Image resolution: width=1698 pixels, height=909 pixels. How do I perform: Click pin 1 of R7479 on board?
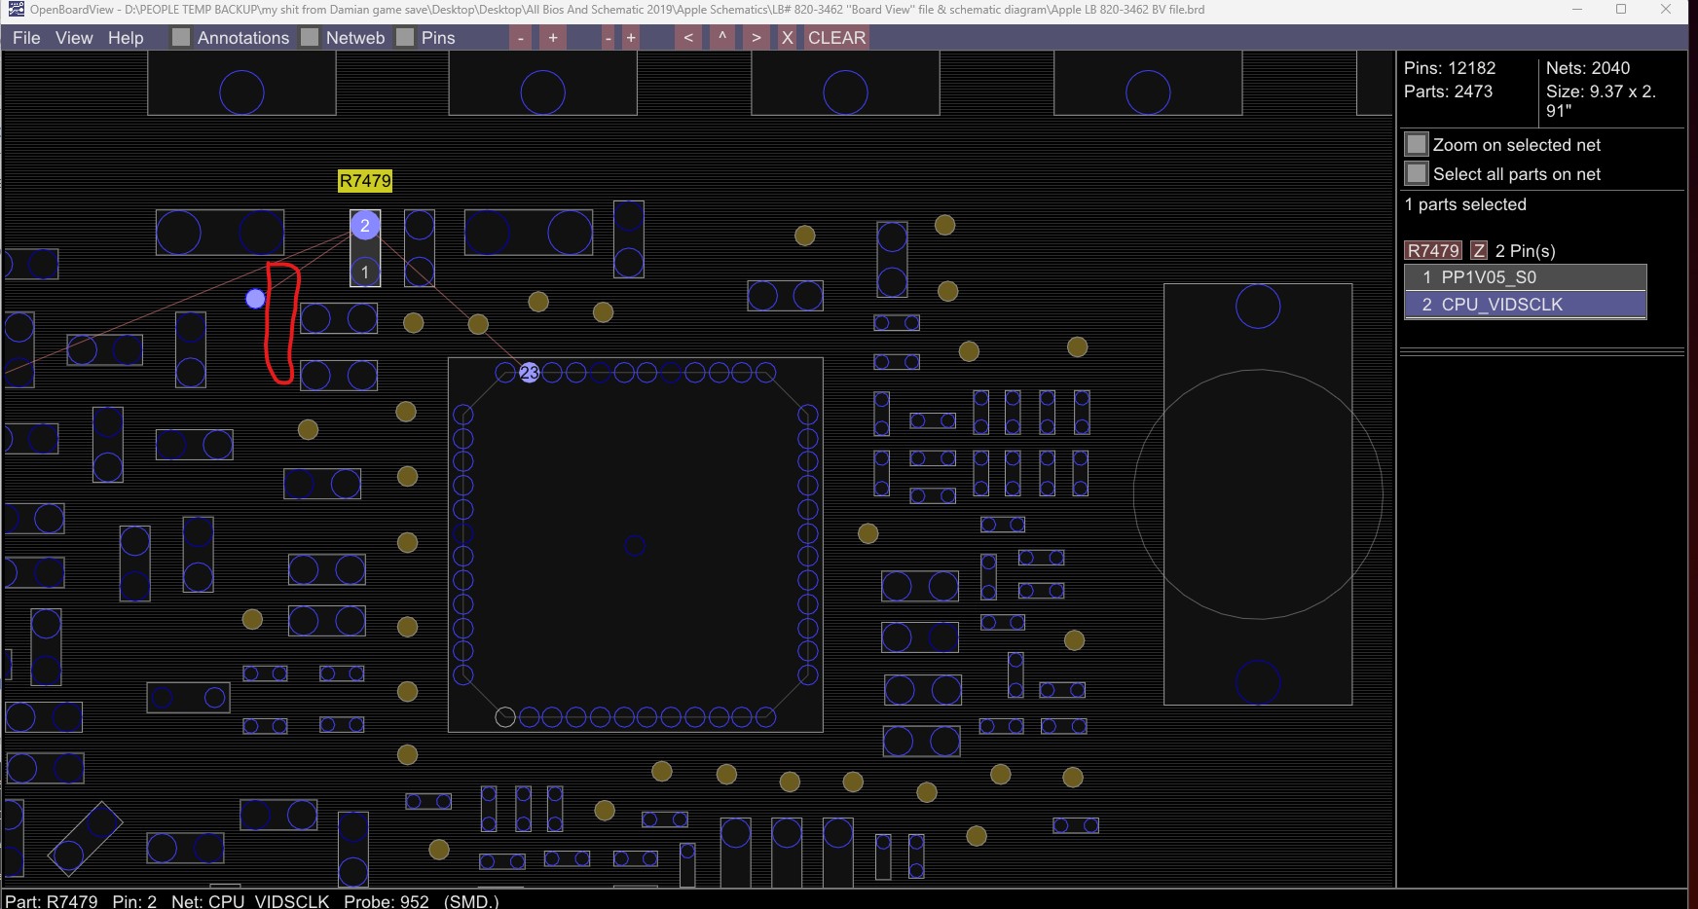(x=365, y=273)
